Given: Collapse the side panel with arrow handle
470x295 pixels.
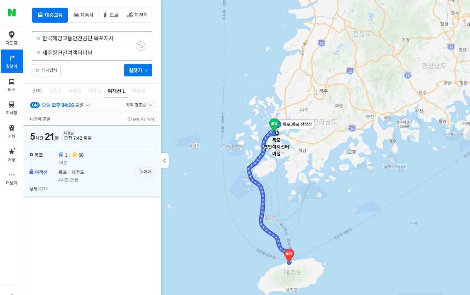Looking at the screenshot, I should click(x=165, y=161).
